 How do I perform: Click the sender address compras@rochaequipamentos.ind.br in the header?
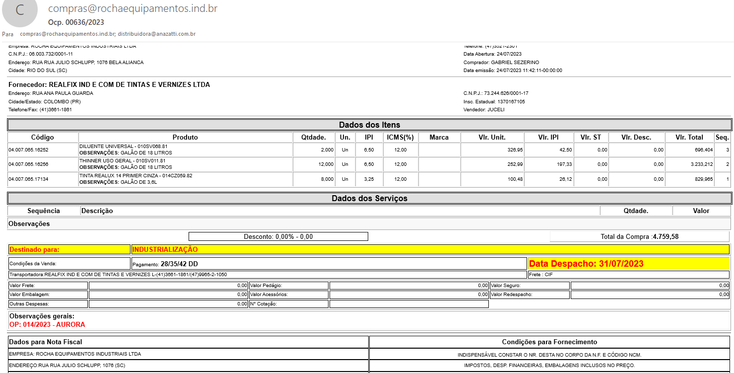133,9
